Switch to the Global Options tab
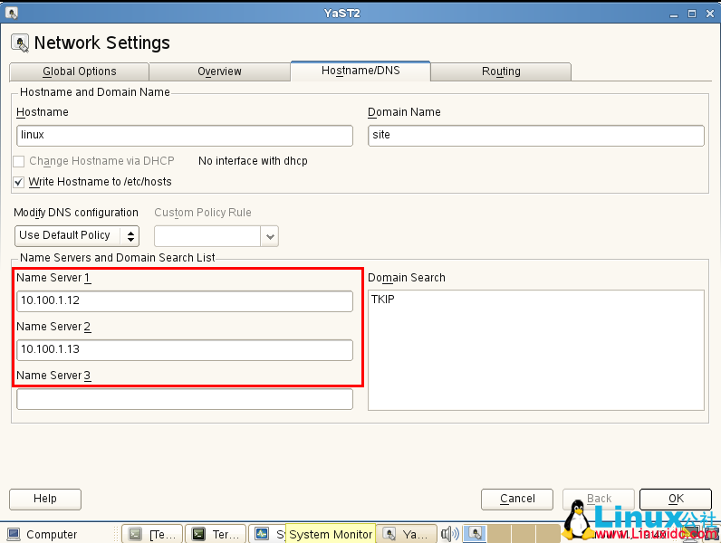Screen dimensions: 721x543 point(80,71)
